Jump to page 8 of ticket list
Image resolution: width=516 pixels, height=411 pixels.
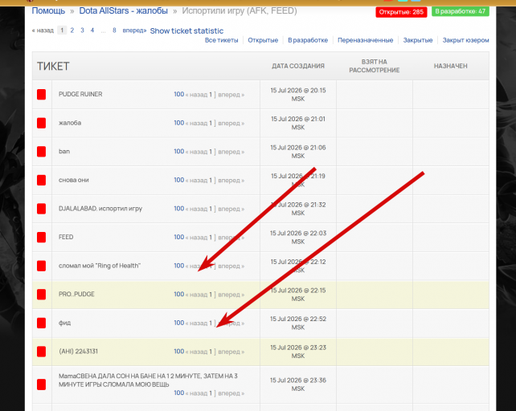(x=114, y=31)
